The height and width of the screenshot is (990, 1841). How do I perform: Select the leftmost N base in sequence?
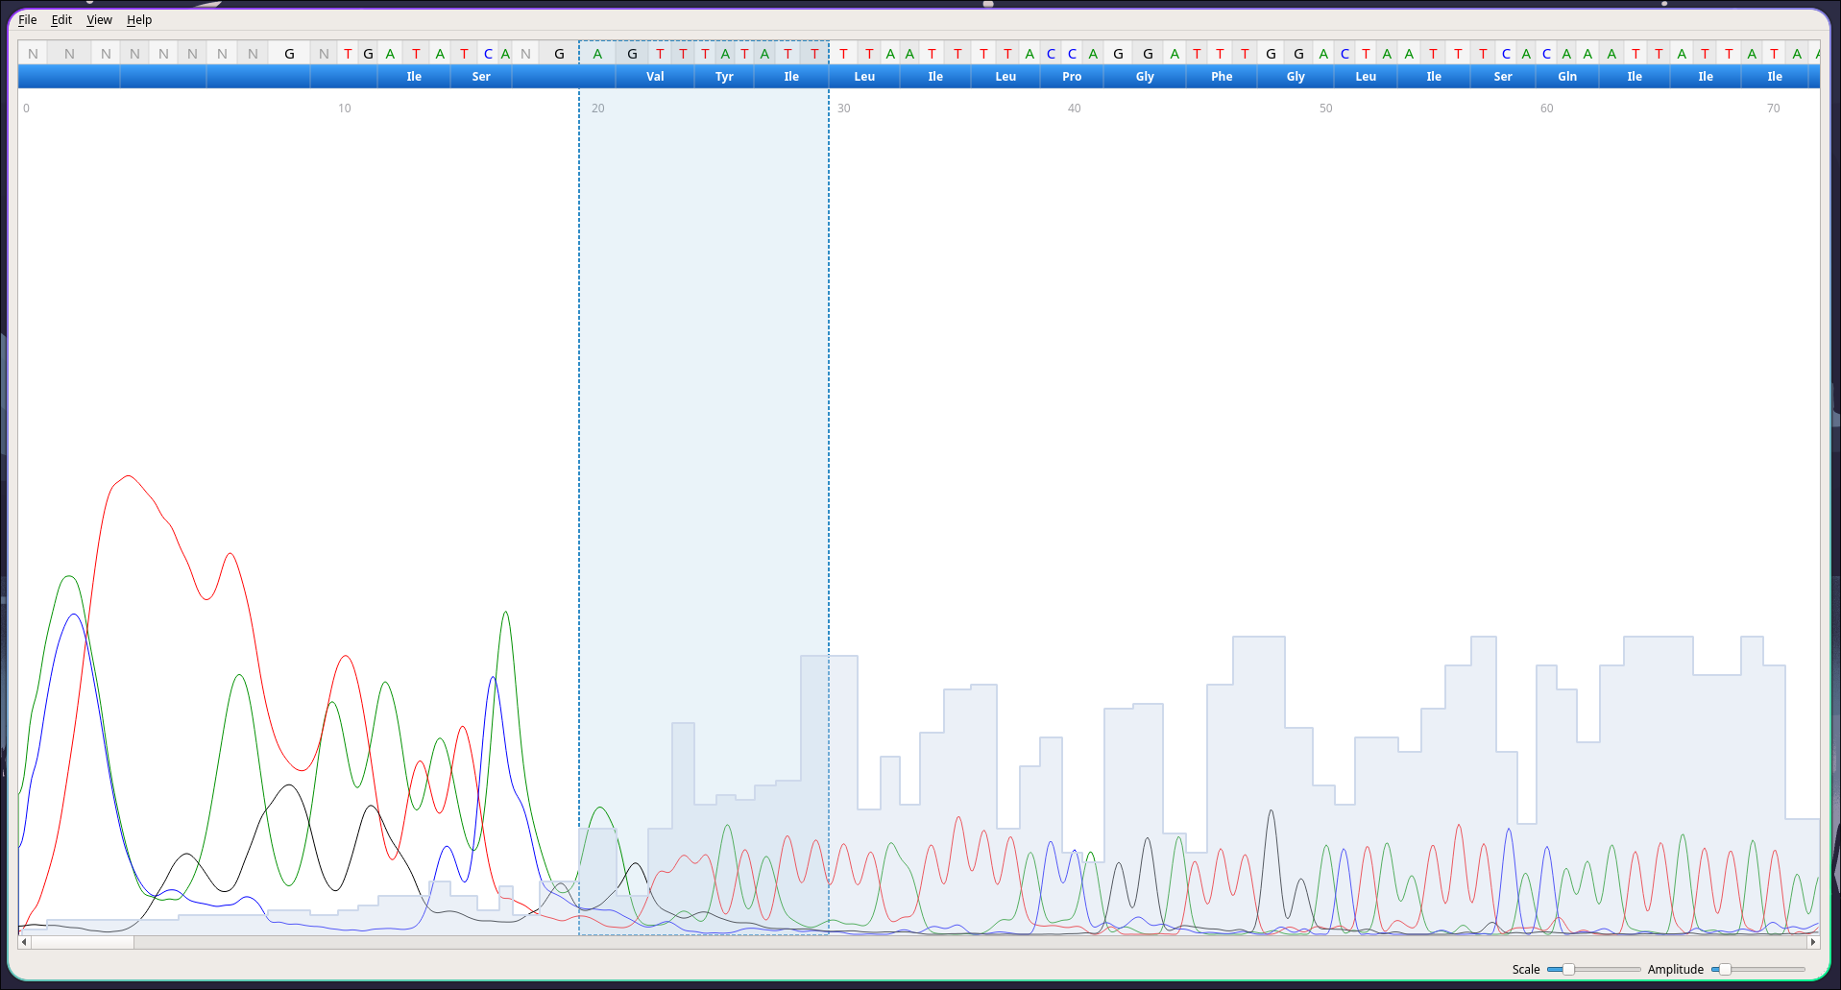click(33, 54)
